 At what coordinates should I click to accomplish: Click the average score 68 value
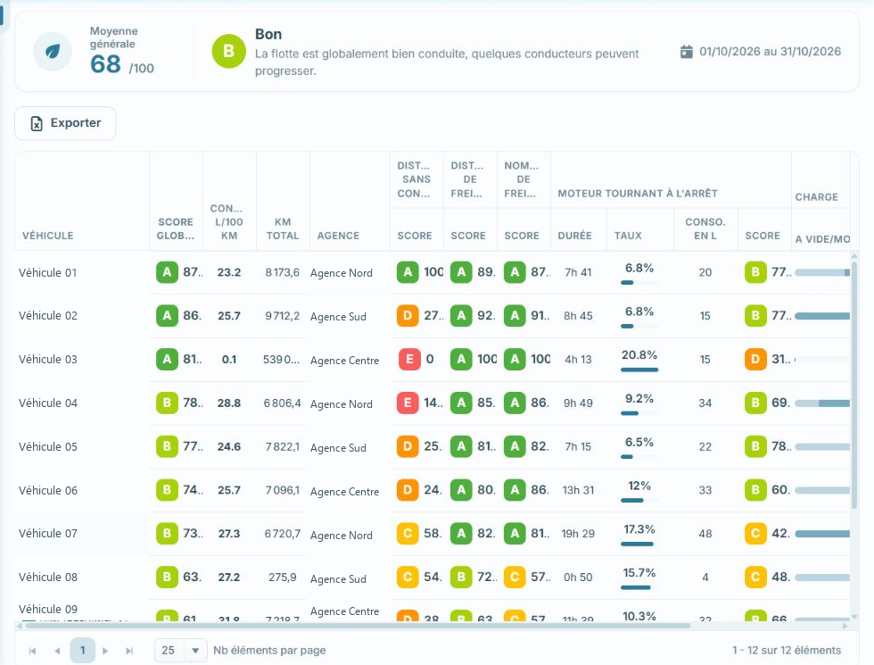[x=105, y=63]
